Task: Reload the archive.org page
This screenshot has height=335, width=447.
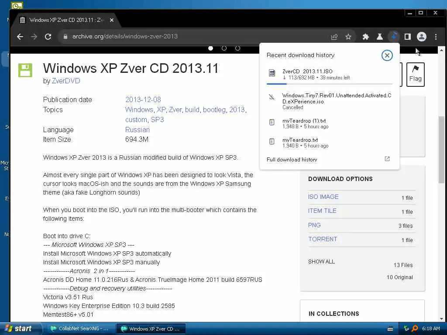Action: coord(48,37)
